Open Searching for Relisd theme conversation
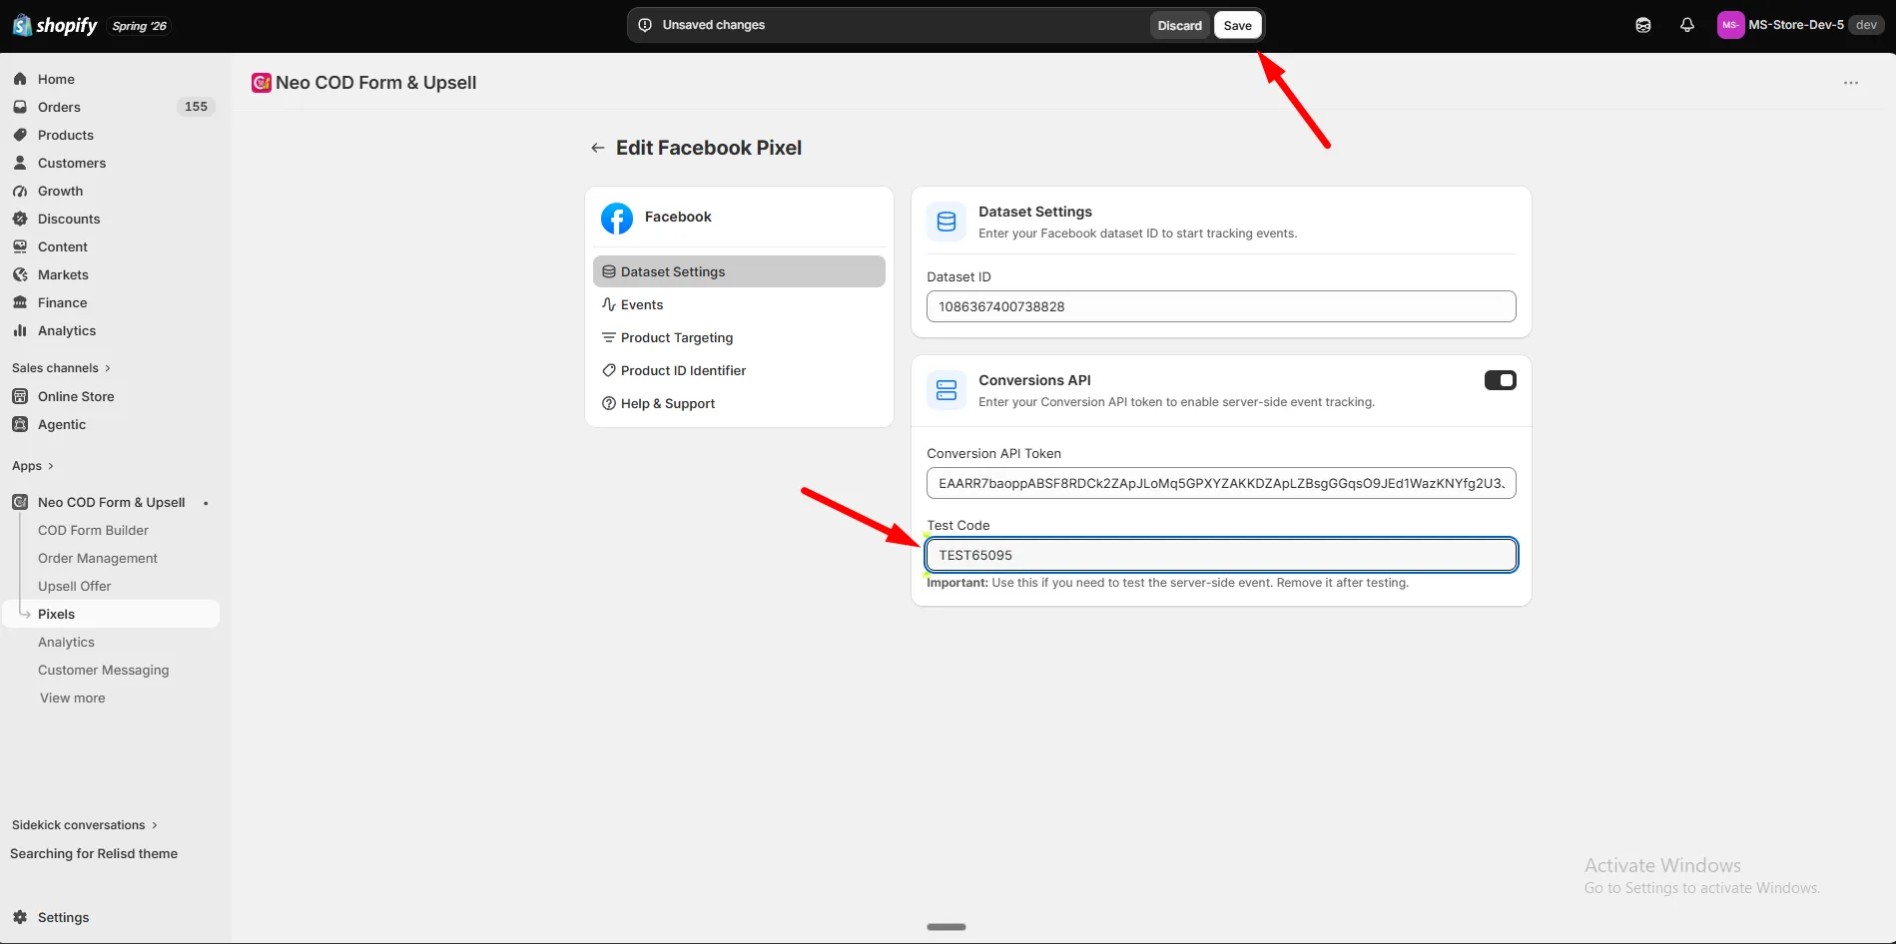Screen dimensions: 1896x944 [x=94, y=853]
